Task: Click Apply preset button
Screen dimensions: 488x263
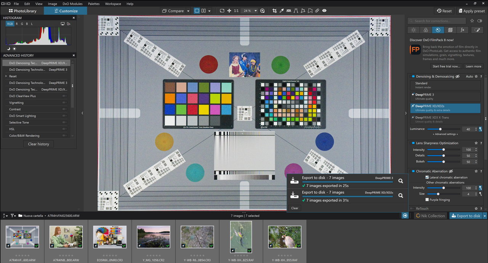Action: click(x=471, y=11)
